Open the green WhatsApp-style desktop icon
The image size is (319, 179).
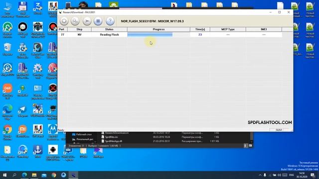click(7, 30)
